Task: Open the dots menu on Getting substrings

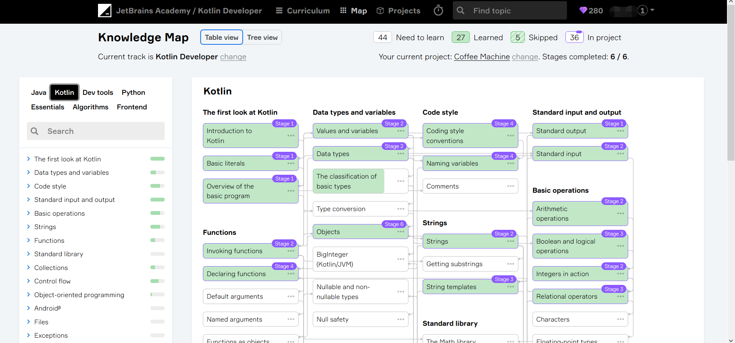Action: click(x=511, y=264)
